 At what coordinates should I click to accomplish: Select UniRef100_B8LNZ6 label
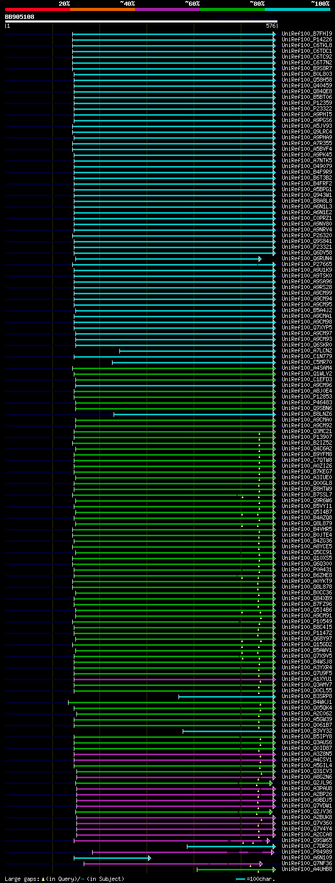pyautogui.click(x=307, y=414)
